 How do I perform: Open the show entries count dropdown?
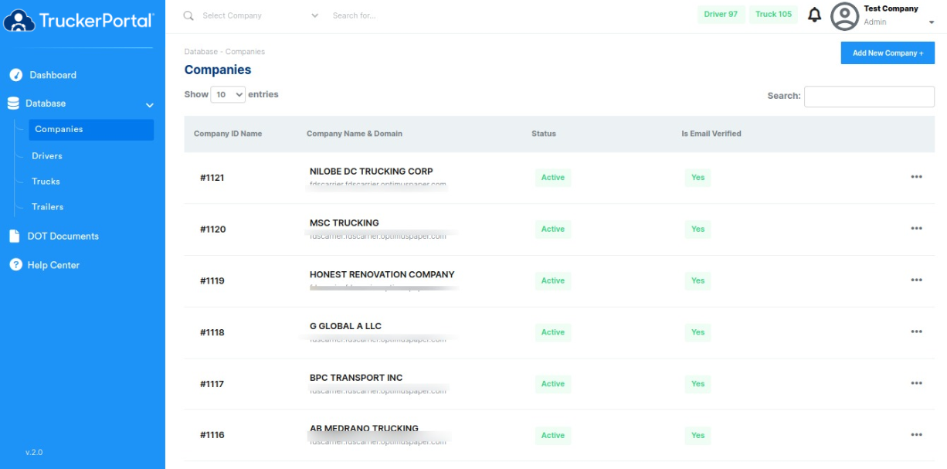tap(228, 94)
